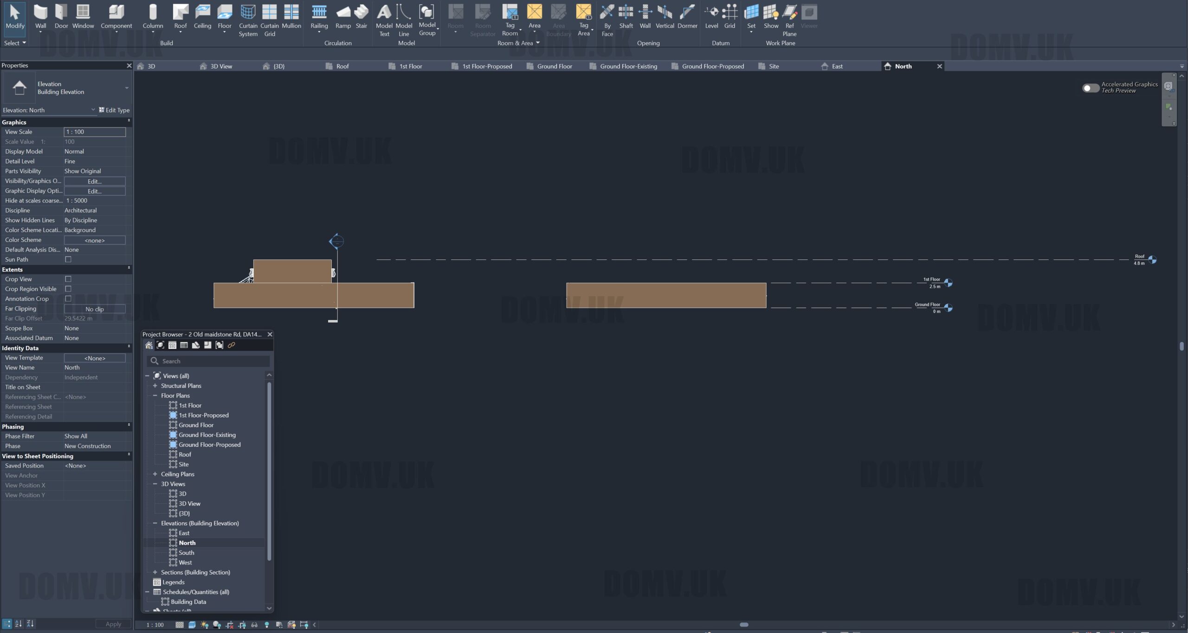Switch to the Site view tab
The width and height of the screenshot is (1188, 633).
tap(774, 66)
